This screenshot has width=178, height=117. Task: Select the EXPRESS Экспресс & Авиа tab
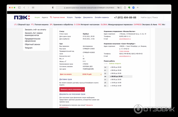(145, 25)
